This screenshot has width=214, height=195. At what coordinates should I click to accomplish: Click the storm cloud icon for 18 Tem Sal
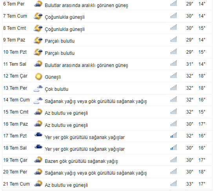pos(38,146)
